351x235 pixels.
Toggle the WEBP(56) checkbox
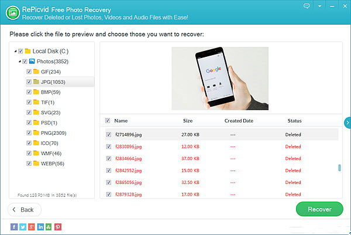click(x=29, y=164)
